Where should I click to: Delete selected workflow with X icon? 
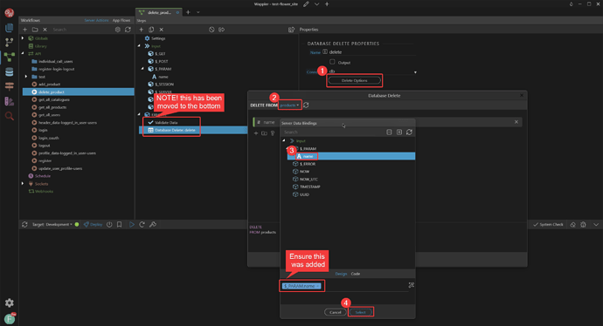pyautogui.click(x=45, y=30)
